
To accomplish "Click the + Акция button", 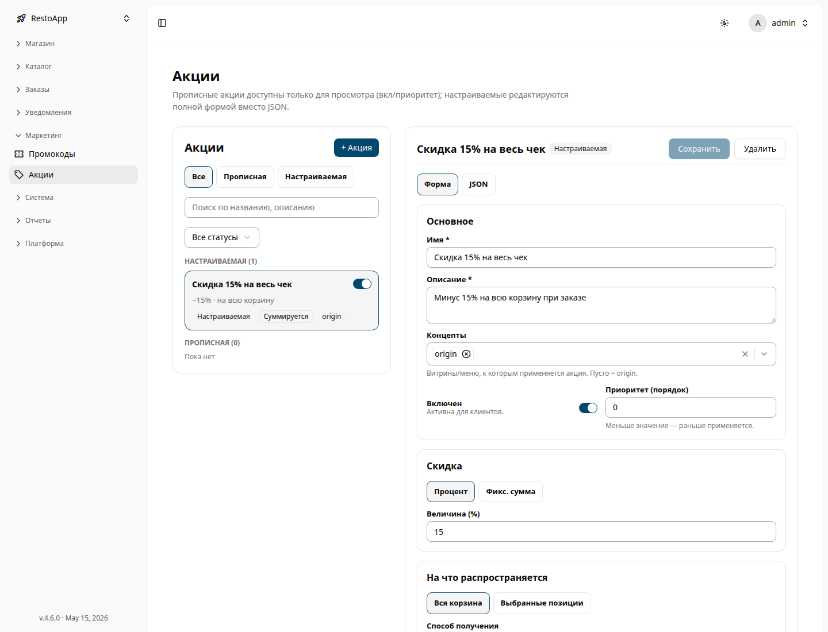I will [x=356, y=148].
